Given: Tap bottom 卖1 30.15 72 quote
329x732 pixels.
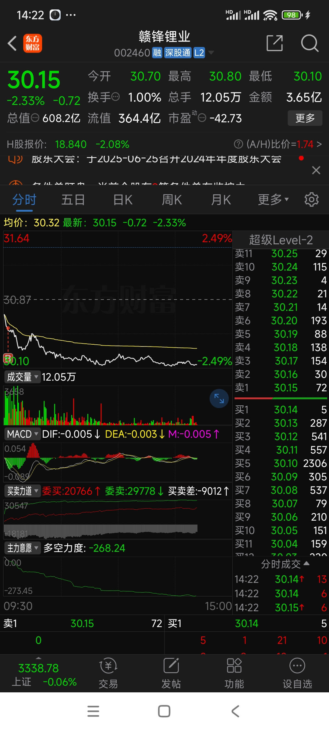Looking at the screenshot, I should coord(82,623).
